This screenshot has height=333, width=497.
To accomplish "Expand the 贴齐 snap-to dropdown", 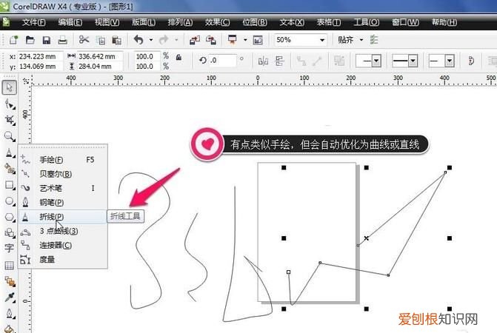I will coord(361,40).
